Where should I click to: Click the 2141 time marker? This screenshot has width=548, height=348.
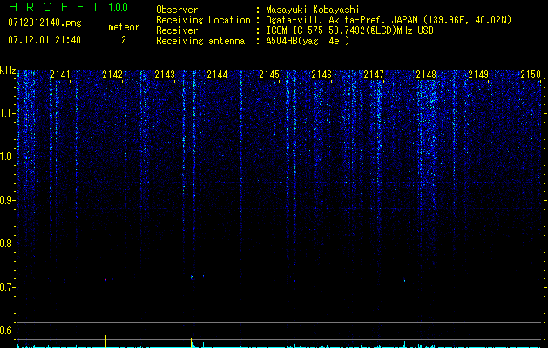click(60, 75)
